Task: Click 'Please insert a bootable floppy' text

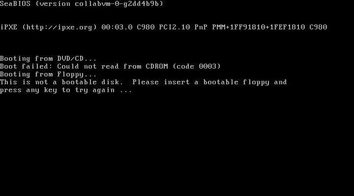Action: pos(201,82)
